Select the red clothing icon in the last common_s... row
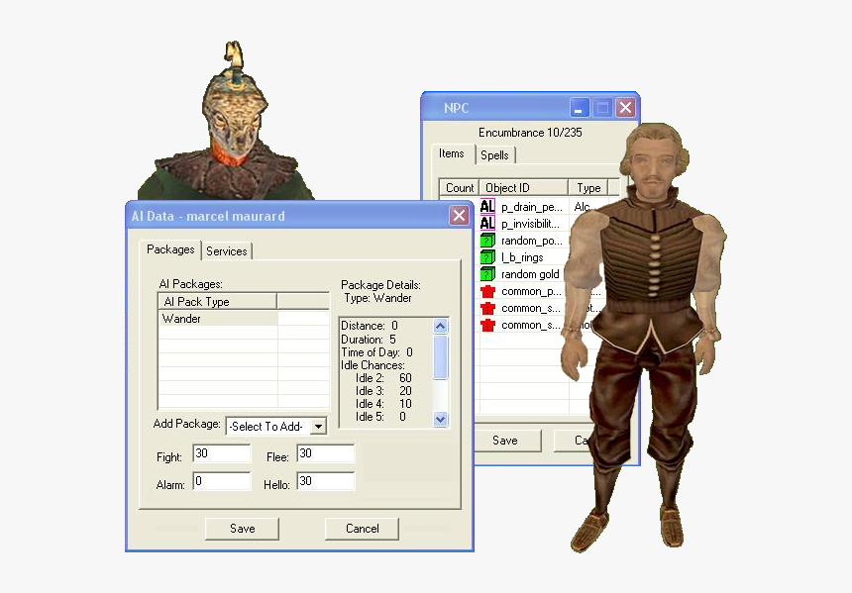852x593 pixels. (x=487, y=325)
